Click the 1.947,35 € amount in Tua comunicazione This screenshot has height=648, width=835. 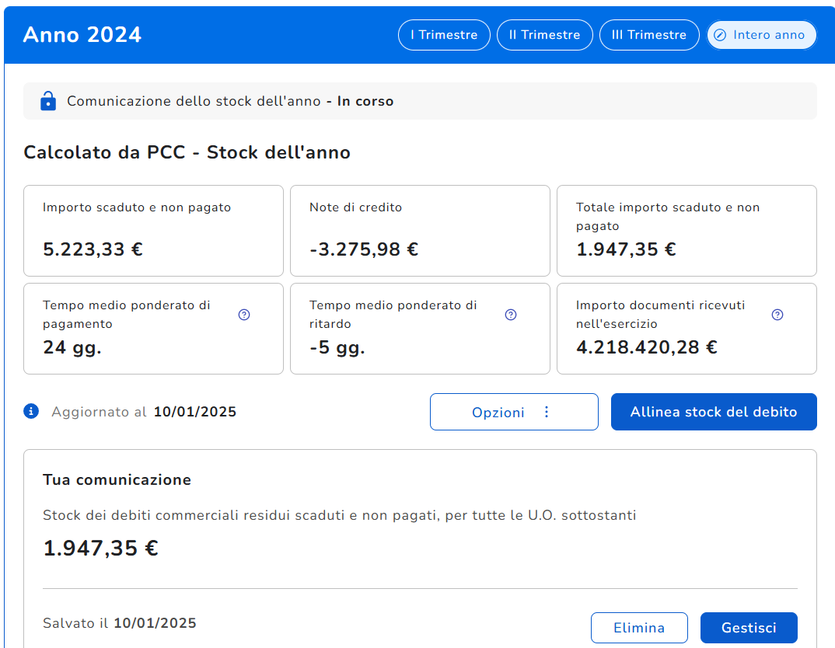pos(100,549)
